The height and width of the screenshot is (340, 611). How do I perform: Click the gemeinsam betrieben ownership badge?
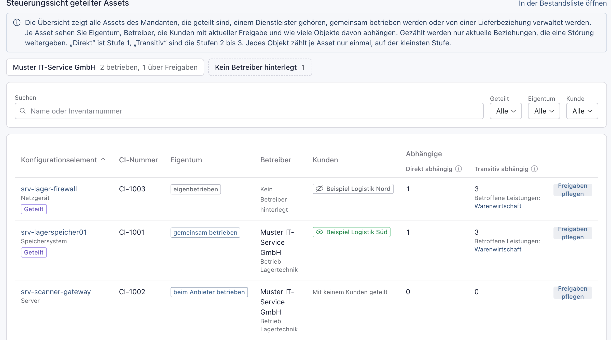[x=205, y=233]
